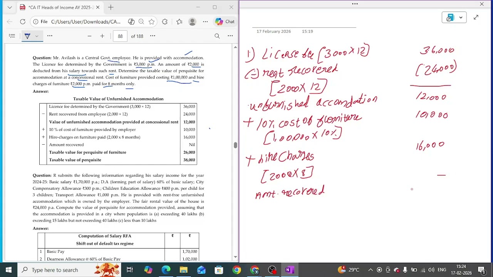
Task: Open the browser Extensions menu
Action: pos(165,22)
